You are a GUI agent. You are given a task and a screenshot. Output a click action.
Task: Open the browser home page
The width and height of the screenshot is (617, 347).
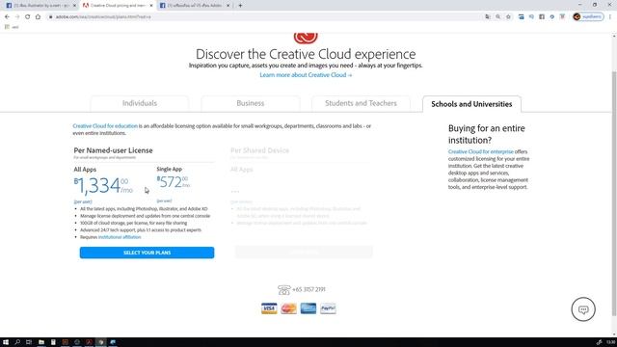pos(38,17)
